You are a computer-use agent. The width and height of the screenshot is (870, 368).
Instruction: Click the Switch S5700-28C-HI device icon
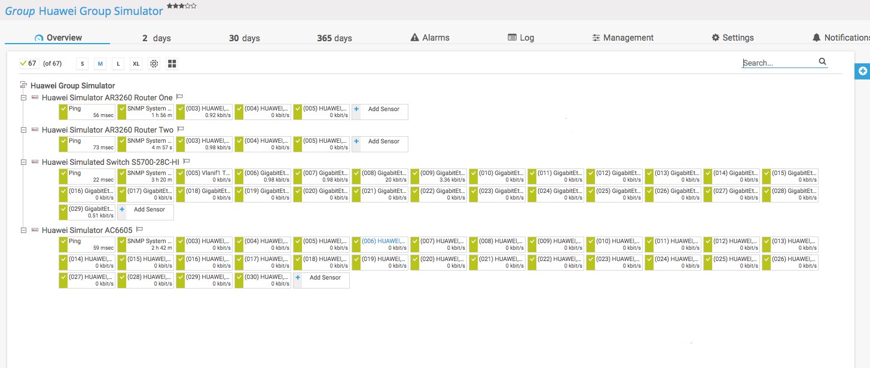coord(35,162)
